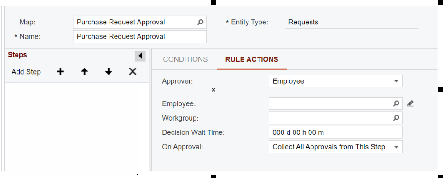
Task: Delete the step using the X icon
Action: pyautogui.click(x=133, y=72)
